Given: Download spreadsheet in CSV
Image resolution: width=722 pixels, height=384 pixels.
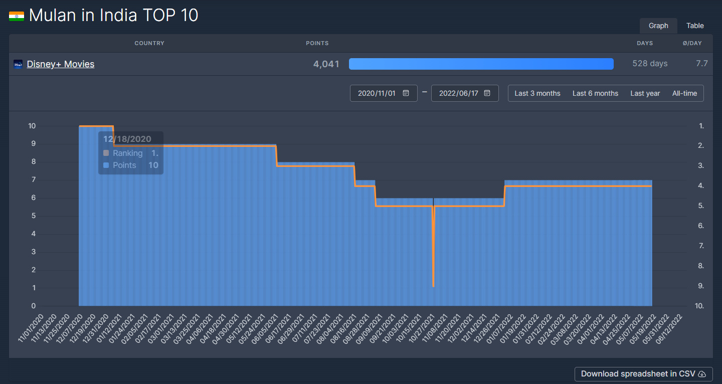Looking at the screenshot, I should pos(644,374).
